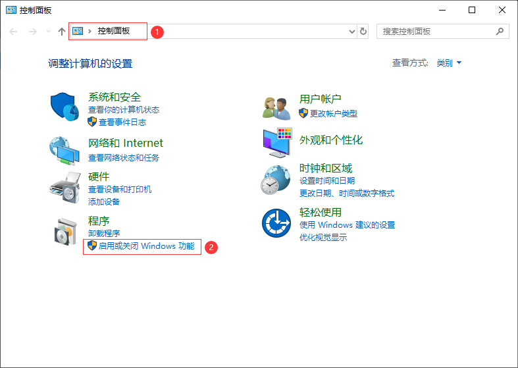Open the 系统和安全 shield icon
The width and height of the screenshot is (518, 368).
(x=65, y=107)
